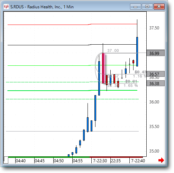Click the red arrow icon at the chart's bottom right

point(161,160)
